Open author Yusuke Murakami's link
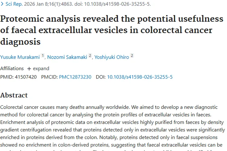Image resolution: width=227 pixels, height=151 pixels. click(x=20, y=57)
